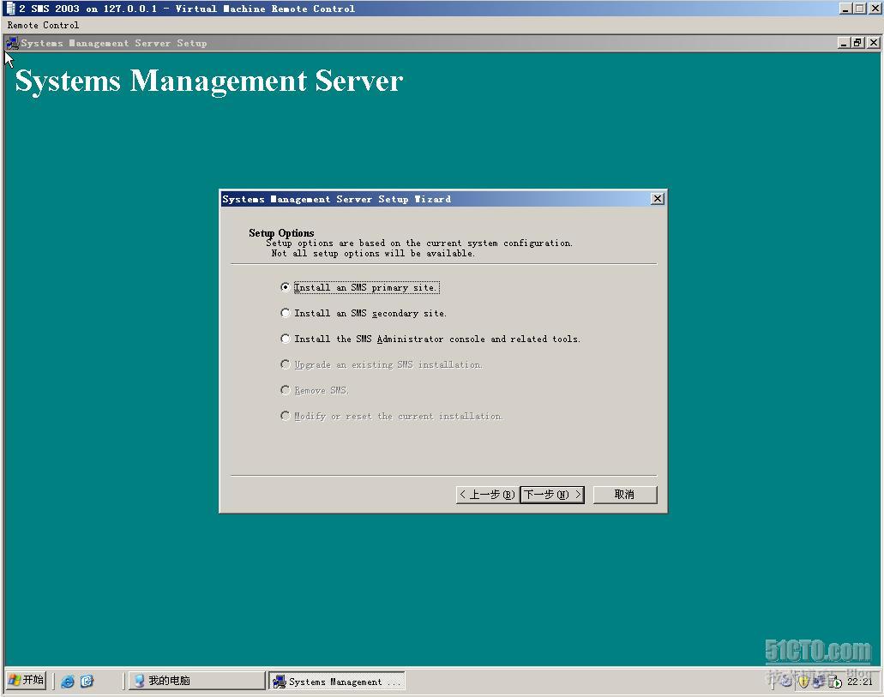Switch to Systems Management taskbar button
The height and width of the screenshot is (697, 884).
pyautogui.click(x=337, y=682)
